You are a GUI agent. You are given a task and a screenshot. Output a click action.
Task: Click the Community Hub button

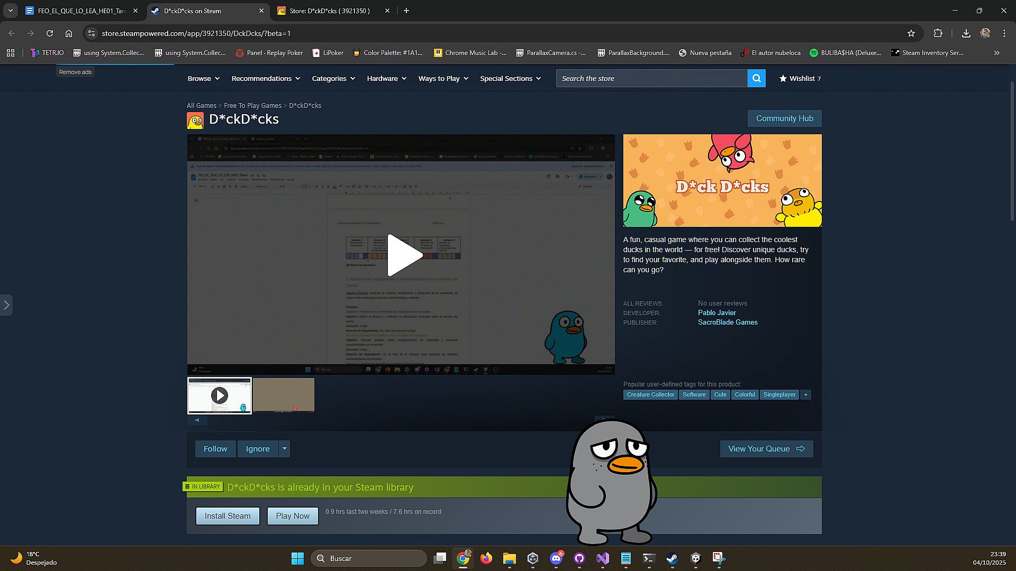pyautogui.click(x=784, y=118)
